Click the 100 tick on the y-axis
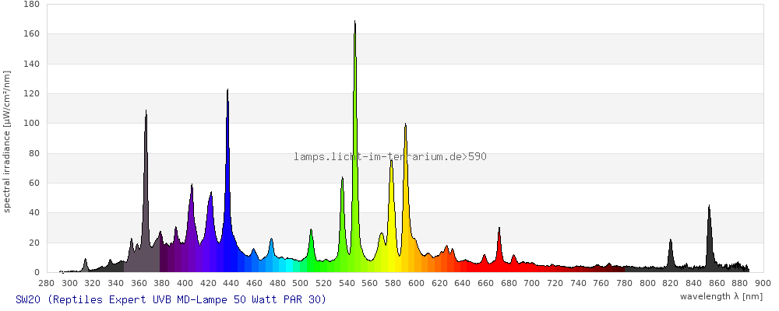 pos(32,124)
